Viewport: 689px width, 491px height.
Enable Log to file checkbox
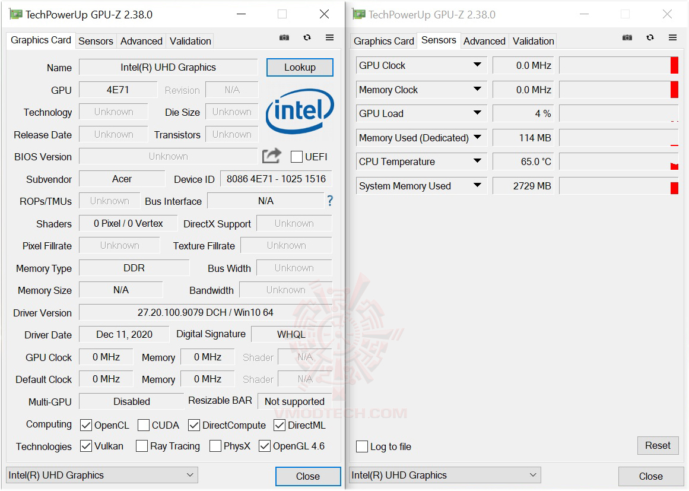(362, 446)
